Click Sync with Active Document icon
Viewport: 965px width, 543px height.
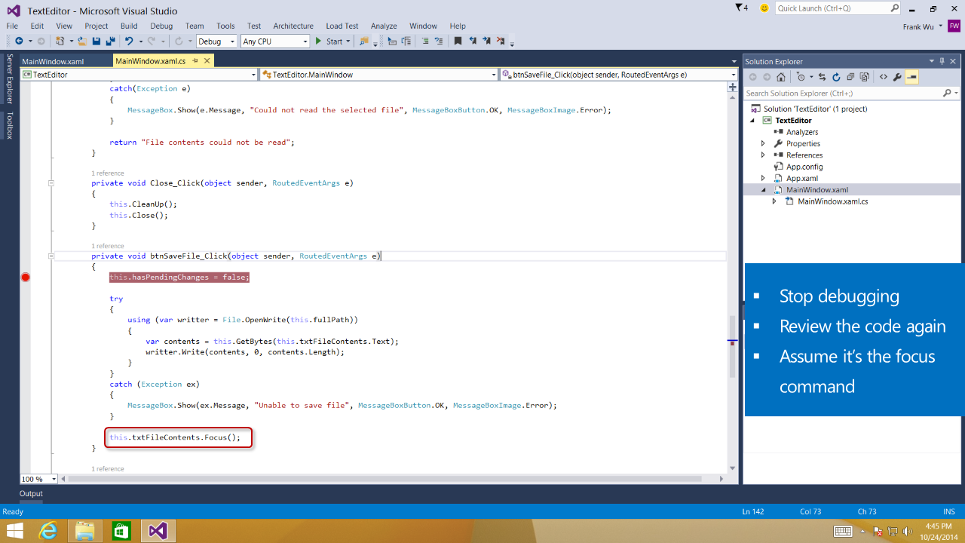tap(823, 77)
